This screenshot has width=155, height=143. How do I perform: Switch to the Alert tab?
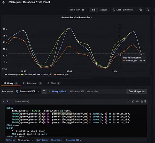[x=53, y=83]
